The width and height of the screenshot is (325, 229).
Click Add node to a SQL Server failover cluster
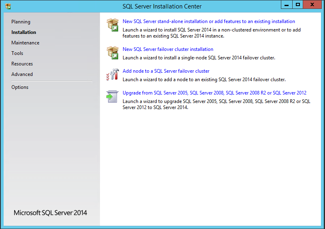166,71
